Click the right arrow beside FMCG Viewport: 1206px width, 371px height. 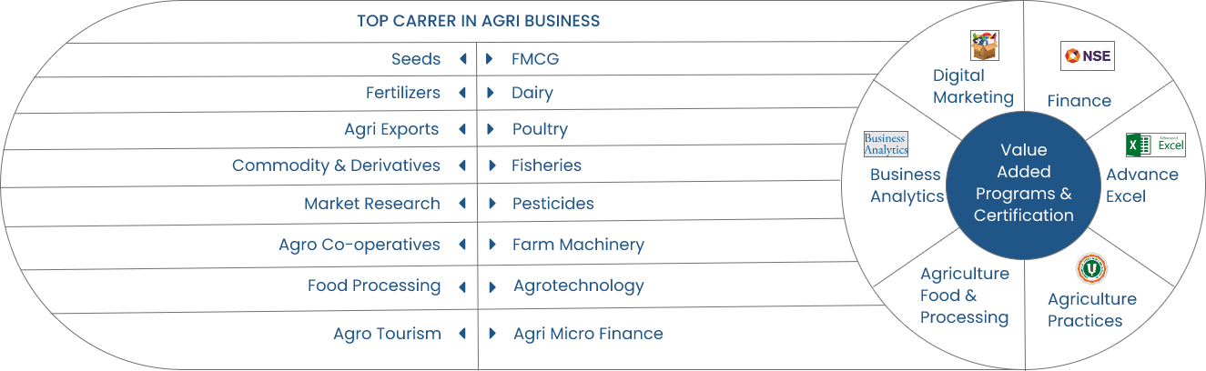(490, 59)
